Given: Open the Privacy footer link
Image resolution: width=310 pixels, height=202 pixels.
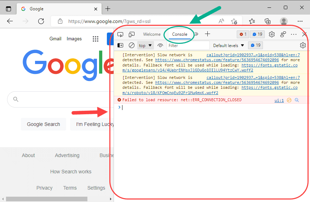Looking at the screenshot, I should [44, 188].
